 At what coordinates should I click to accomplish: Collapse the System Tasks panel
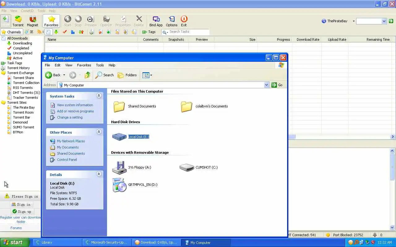coord(99,96)
